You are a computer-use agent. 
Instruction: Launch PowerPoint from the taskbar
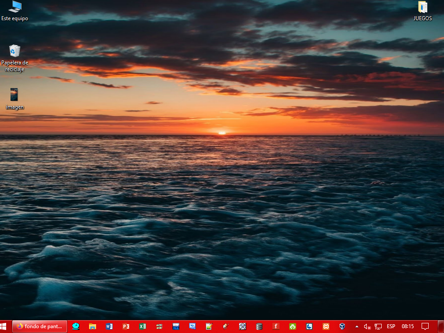point(126,326)
